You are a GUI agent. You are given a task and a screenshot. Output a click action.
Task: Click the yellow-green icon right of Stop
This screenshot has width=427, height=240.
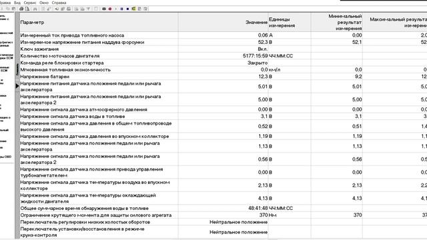[x=133, y=9]
